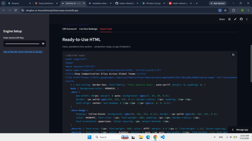Show the hidden Gemini API key
The image size is (252, 141).
pos(43,44)
